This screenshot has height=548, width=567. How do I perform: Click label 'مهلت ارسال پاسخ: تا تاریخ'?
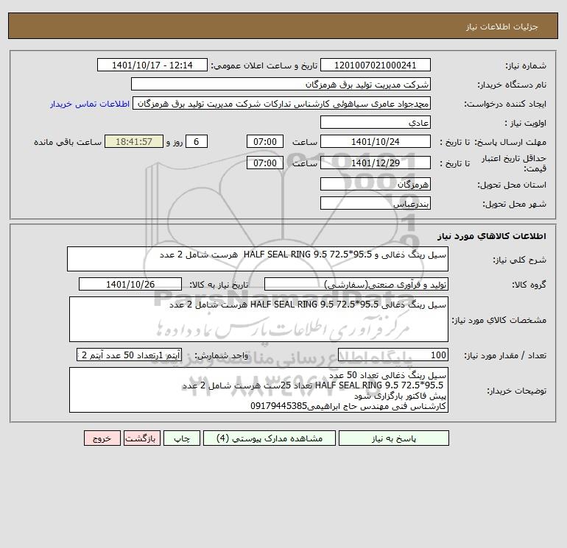[493, 142]
